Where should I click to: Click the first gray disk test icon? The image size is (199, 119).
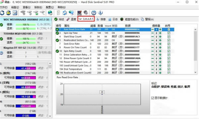[23, 13]
